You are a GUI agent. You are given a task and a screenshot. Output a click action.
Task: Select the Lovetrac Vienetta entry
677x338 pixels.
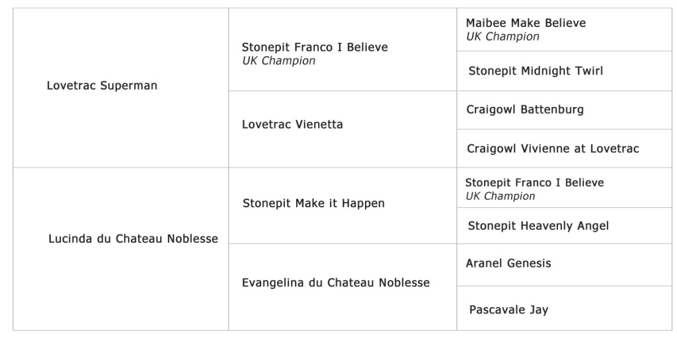pyautogui.click(x=292, y=124)
